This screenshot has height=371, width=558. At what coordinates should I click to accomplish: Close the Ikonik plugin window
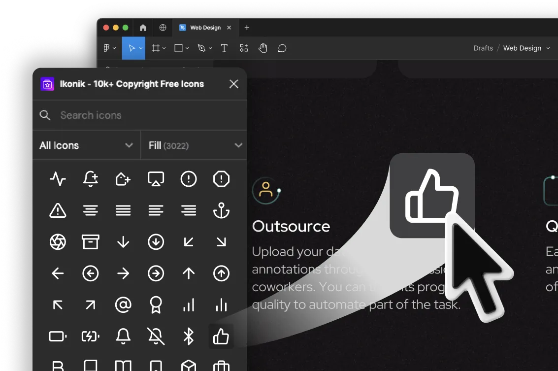tap(233, 84)
